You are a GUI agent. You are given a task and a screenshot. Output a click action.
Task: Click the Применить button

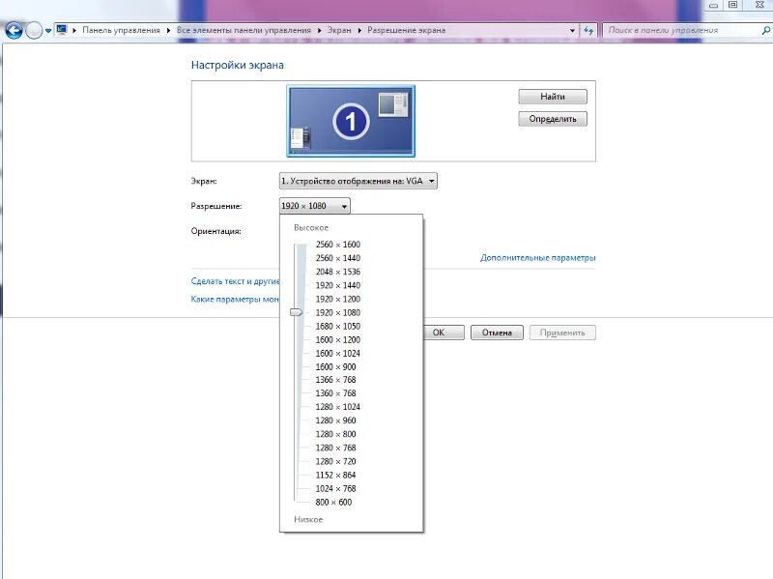[562, 333]
